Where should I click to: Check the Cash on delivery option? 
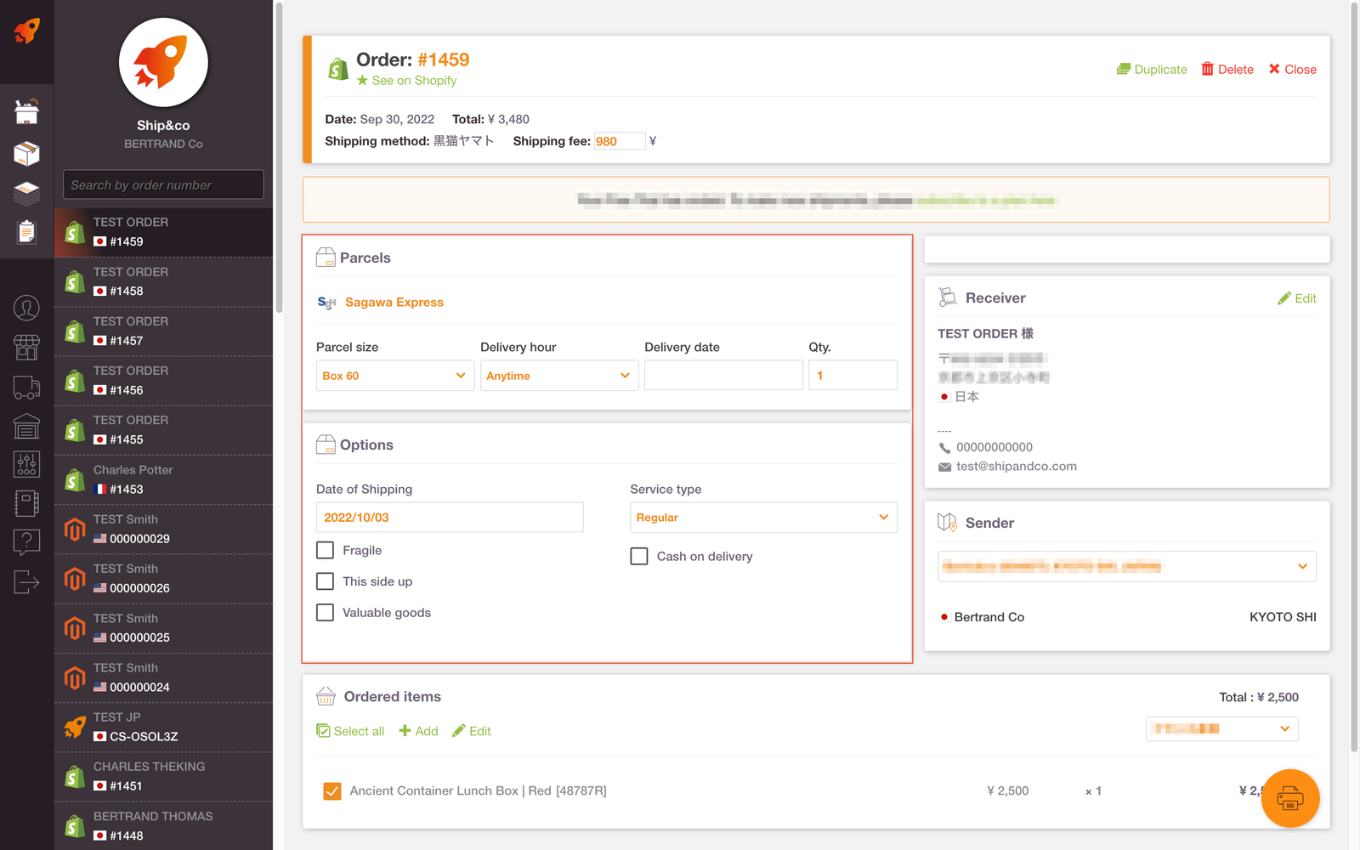pyautogui.click(x=639, y=556)
